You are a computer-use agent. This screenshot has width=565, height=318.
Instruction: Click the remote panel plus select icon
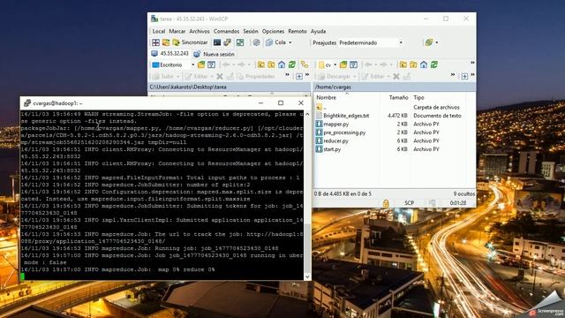[x=464, y=77]
